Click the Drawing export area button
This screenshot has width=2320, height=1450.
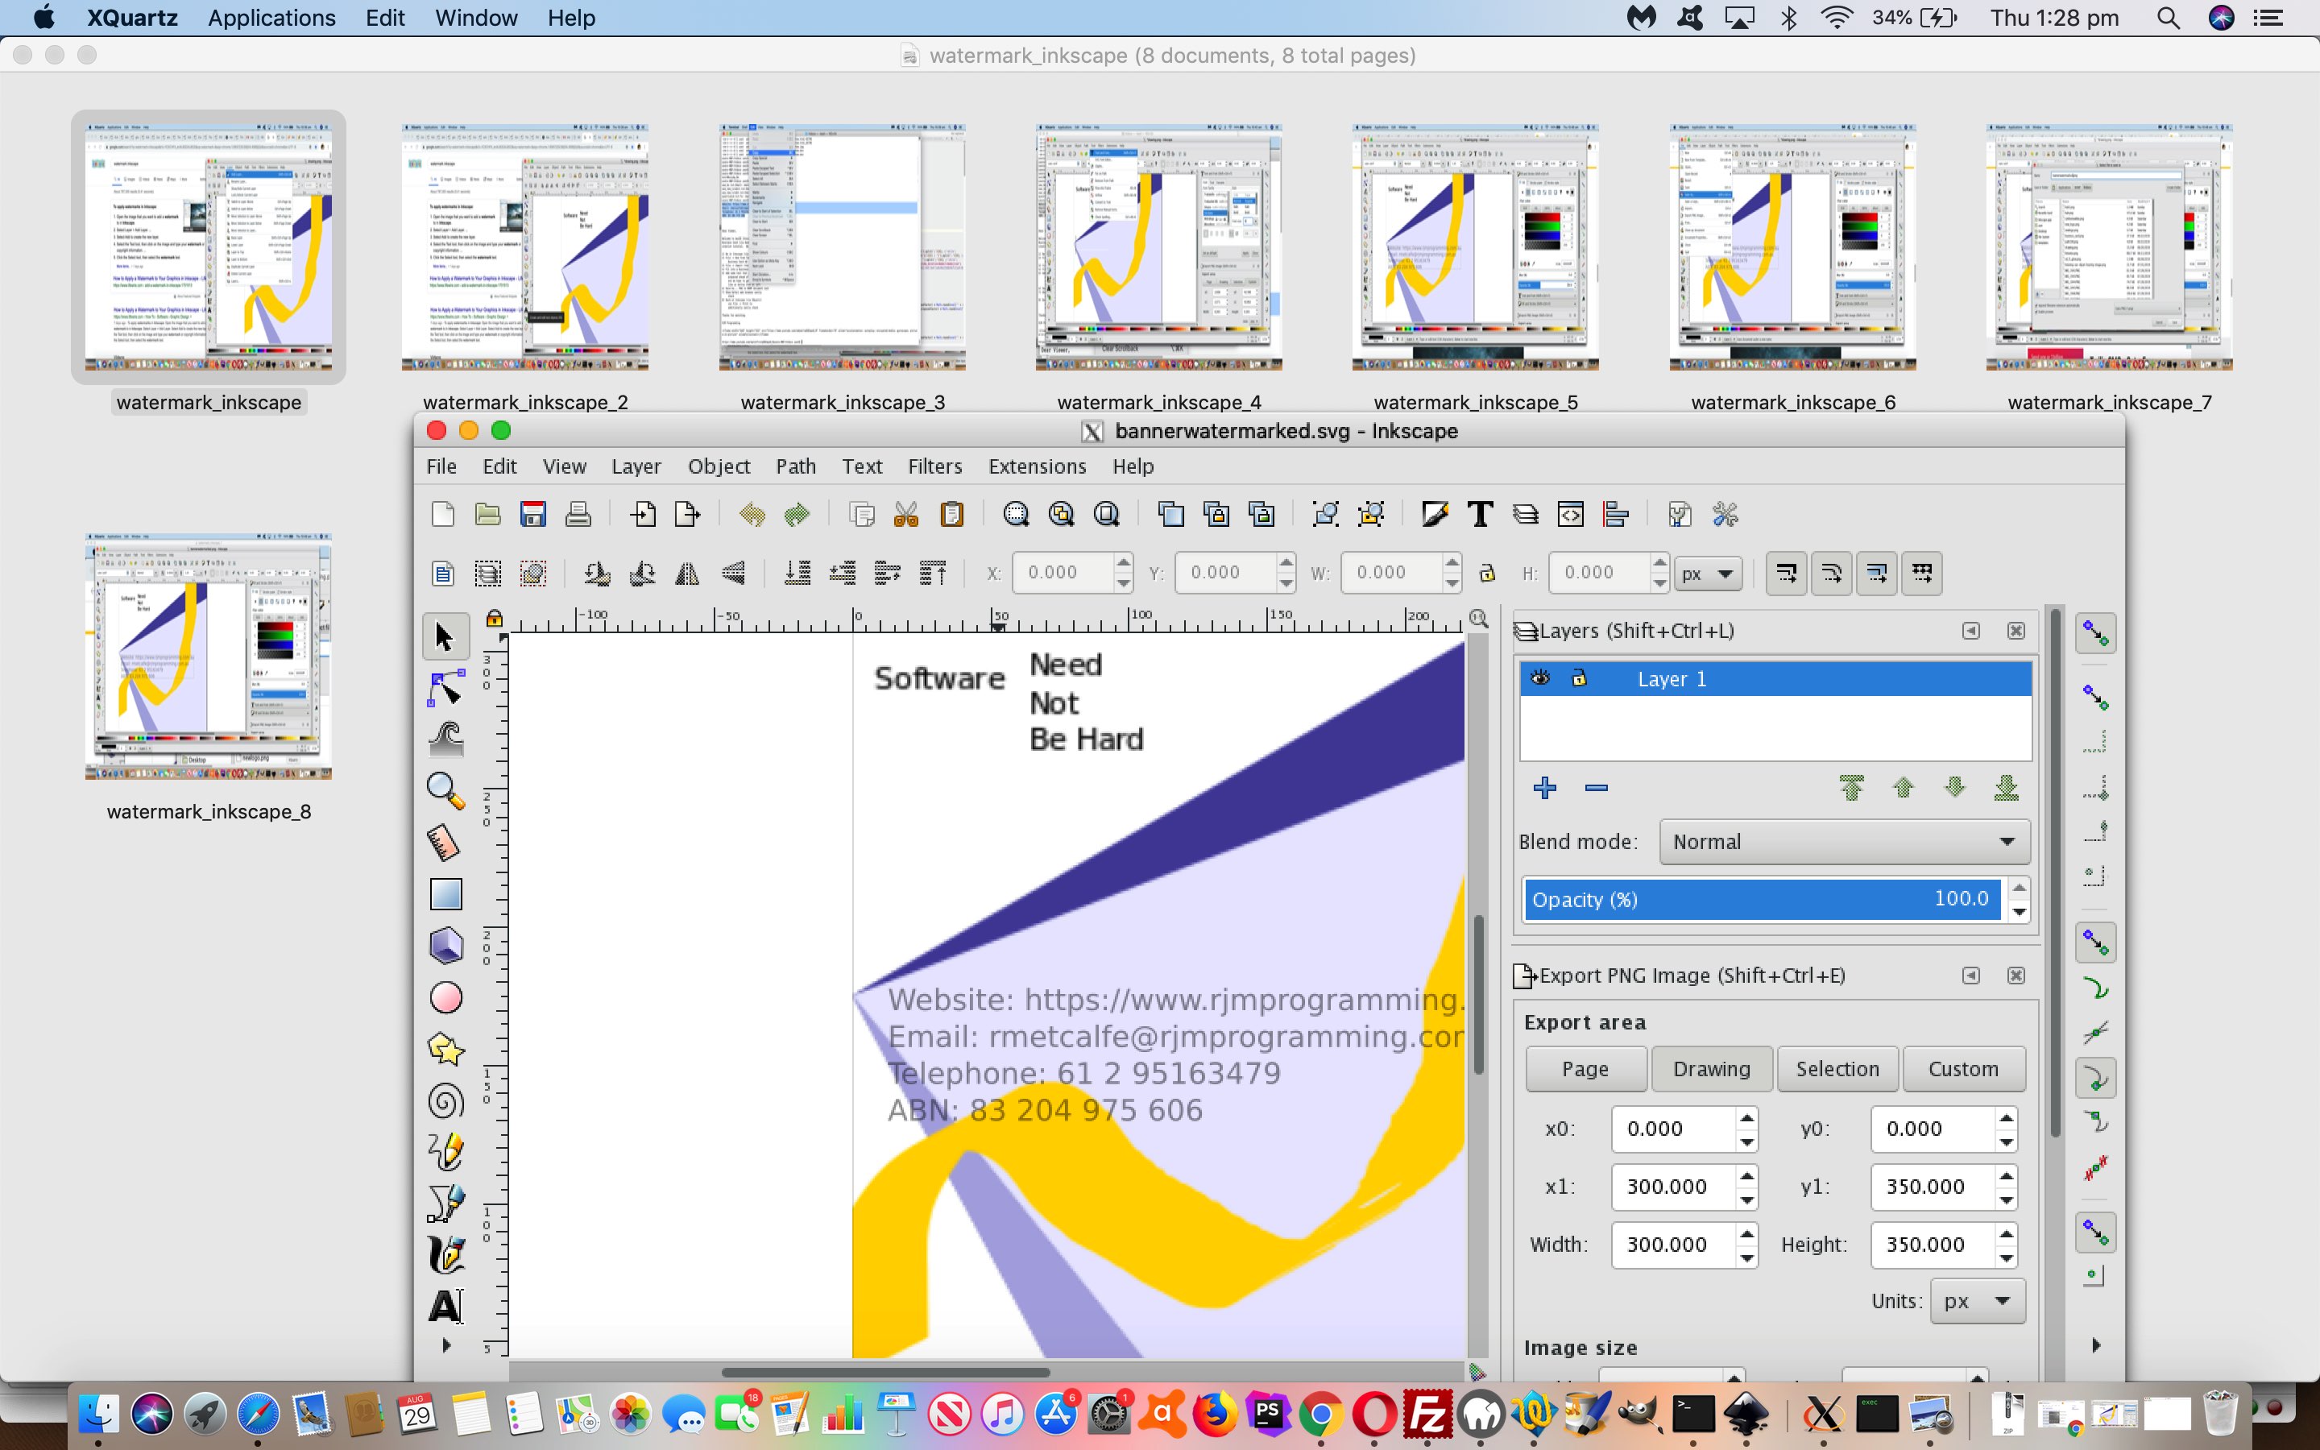point(1710,1069)
